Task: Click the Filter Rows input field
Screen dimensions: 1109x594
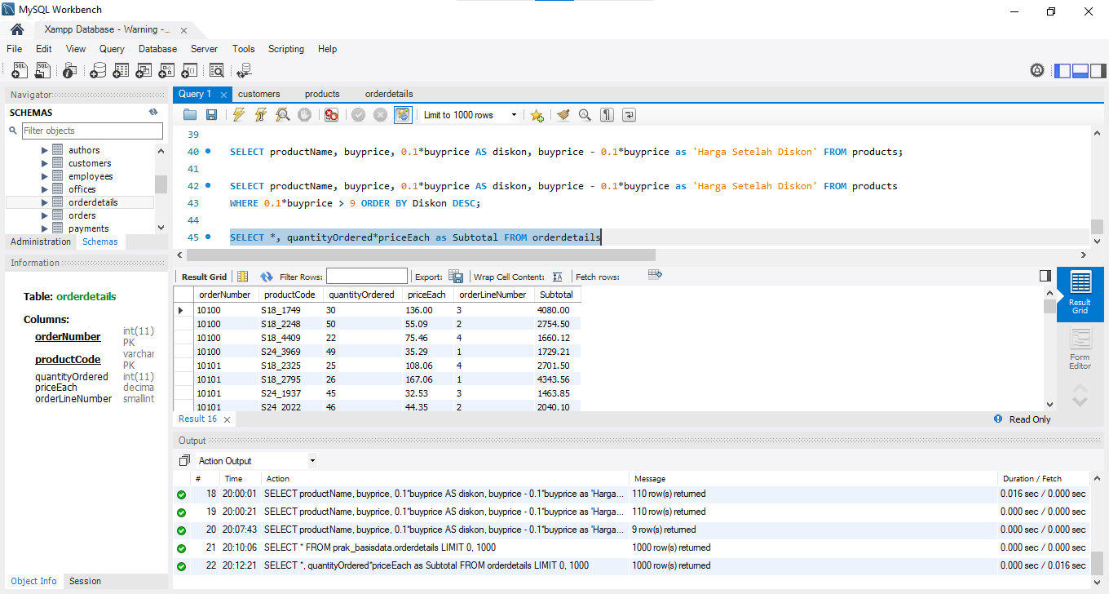Action: click(367, 277)
